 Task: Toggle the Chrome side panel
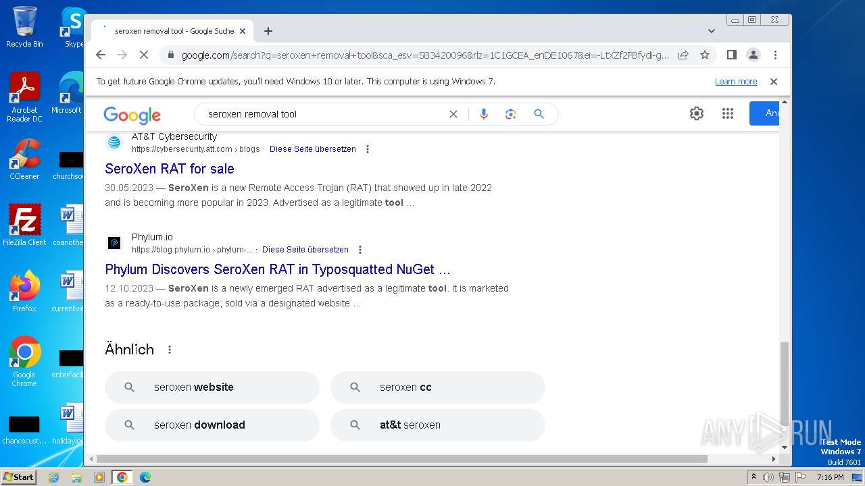point(731,55)
